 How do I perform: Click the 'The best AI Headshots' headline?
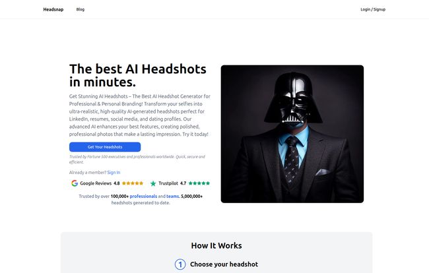point(138,75)
